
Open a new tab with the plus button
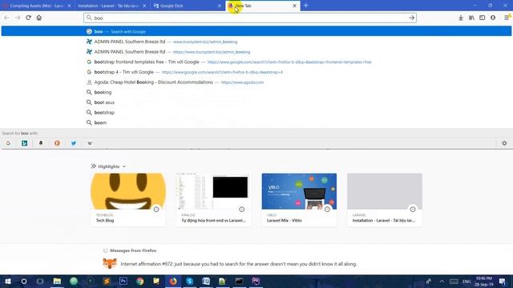306,6
